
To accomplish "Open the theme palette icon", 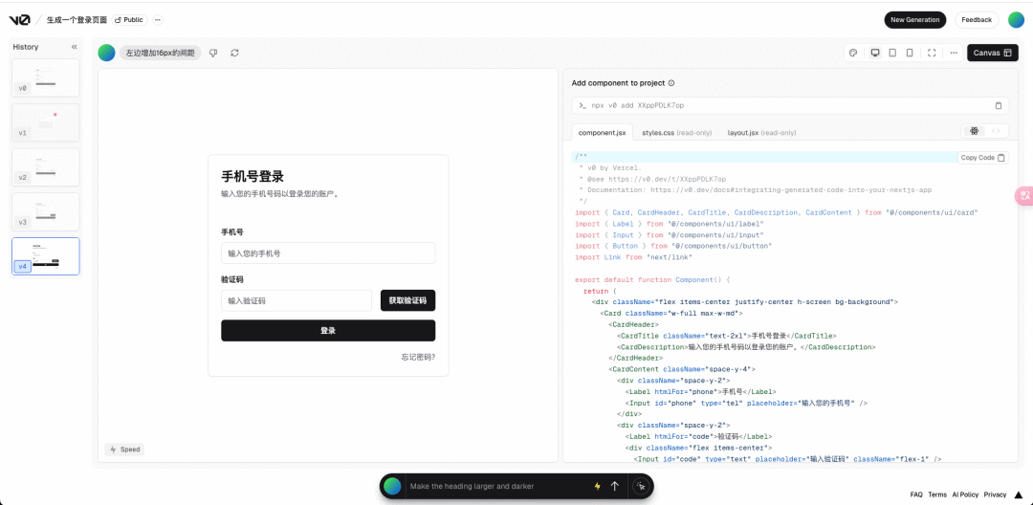I will point(853,53).
